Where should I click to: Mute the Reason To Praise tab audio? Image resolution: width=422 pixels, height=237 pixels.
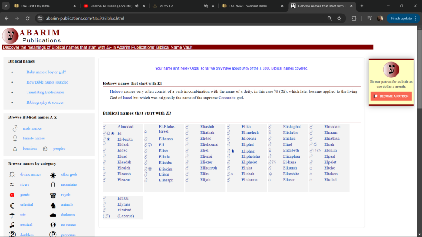tap(136, 6)
